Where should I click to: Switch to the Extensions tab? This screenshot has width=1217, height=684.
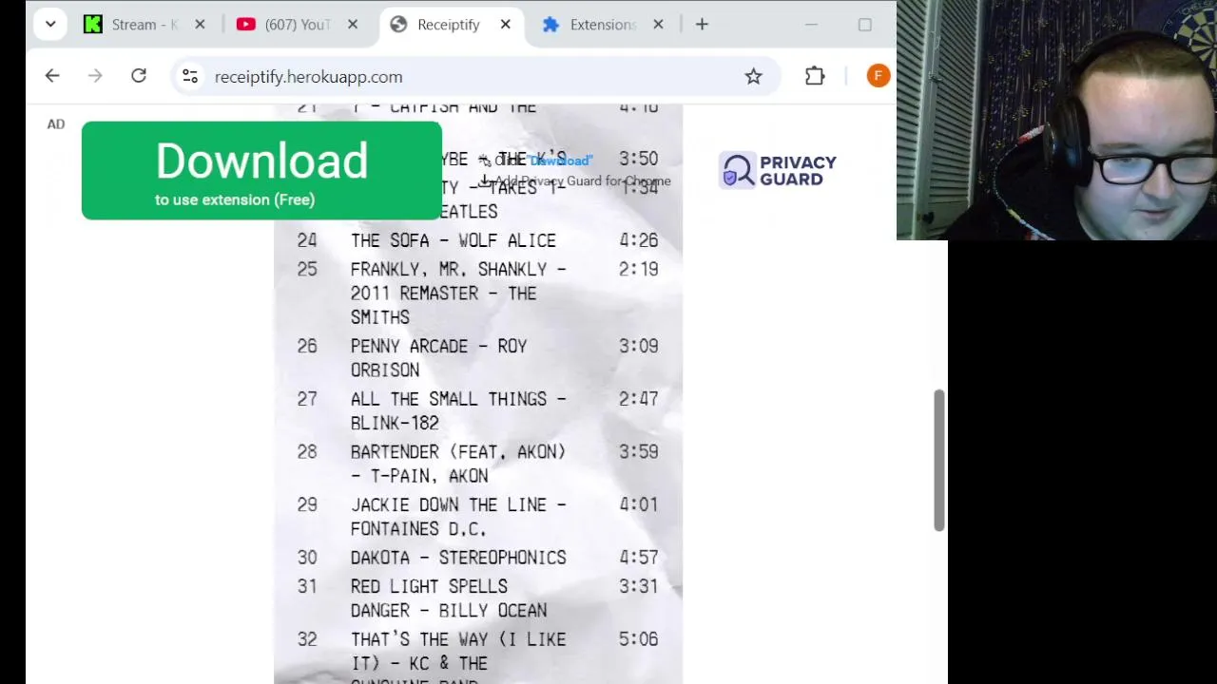603,25
